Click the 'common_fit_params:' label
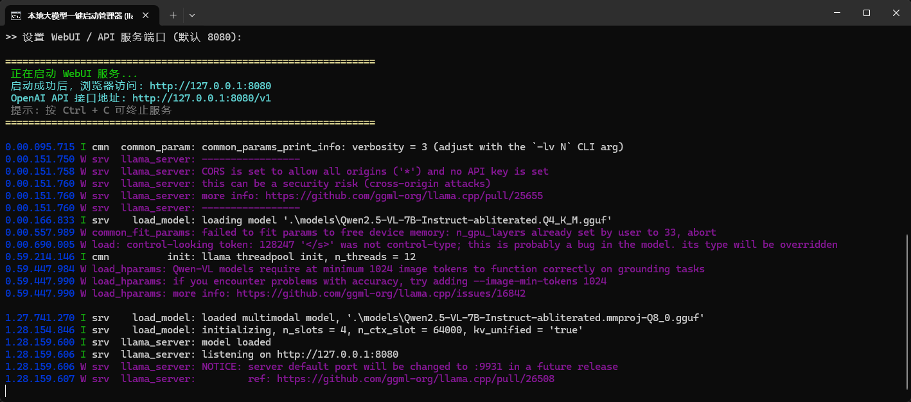911x402 pixels. coord(144,232)
